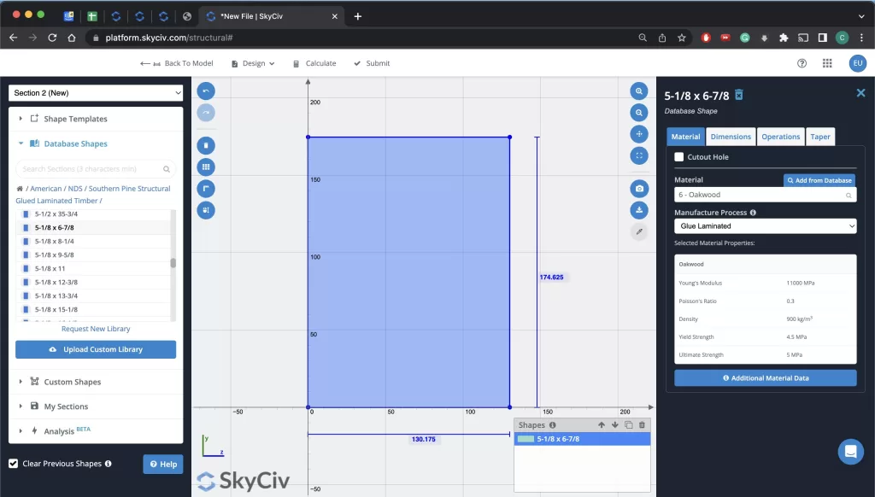Click the 5-1/8 x 6-7/8 color swatch
Image resolution: width=875 pixels, height=497 pixels.
(526, 439)
